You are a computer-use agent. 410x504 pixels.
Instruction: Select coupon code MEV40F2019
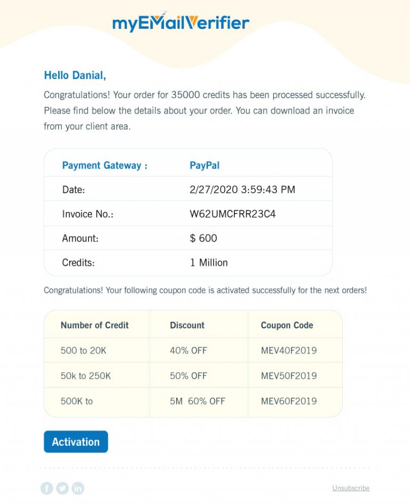289,351
